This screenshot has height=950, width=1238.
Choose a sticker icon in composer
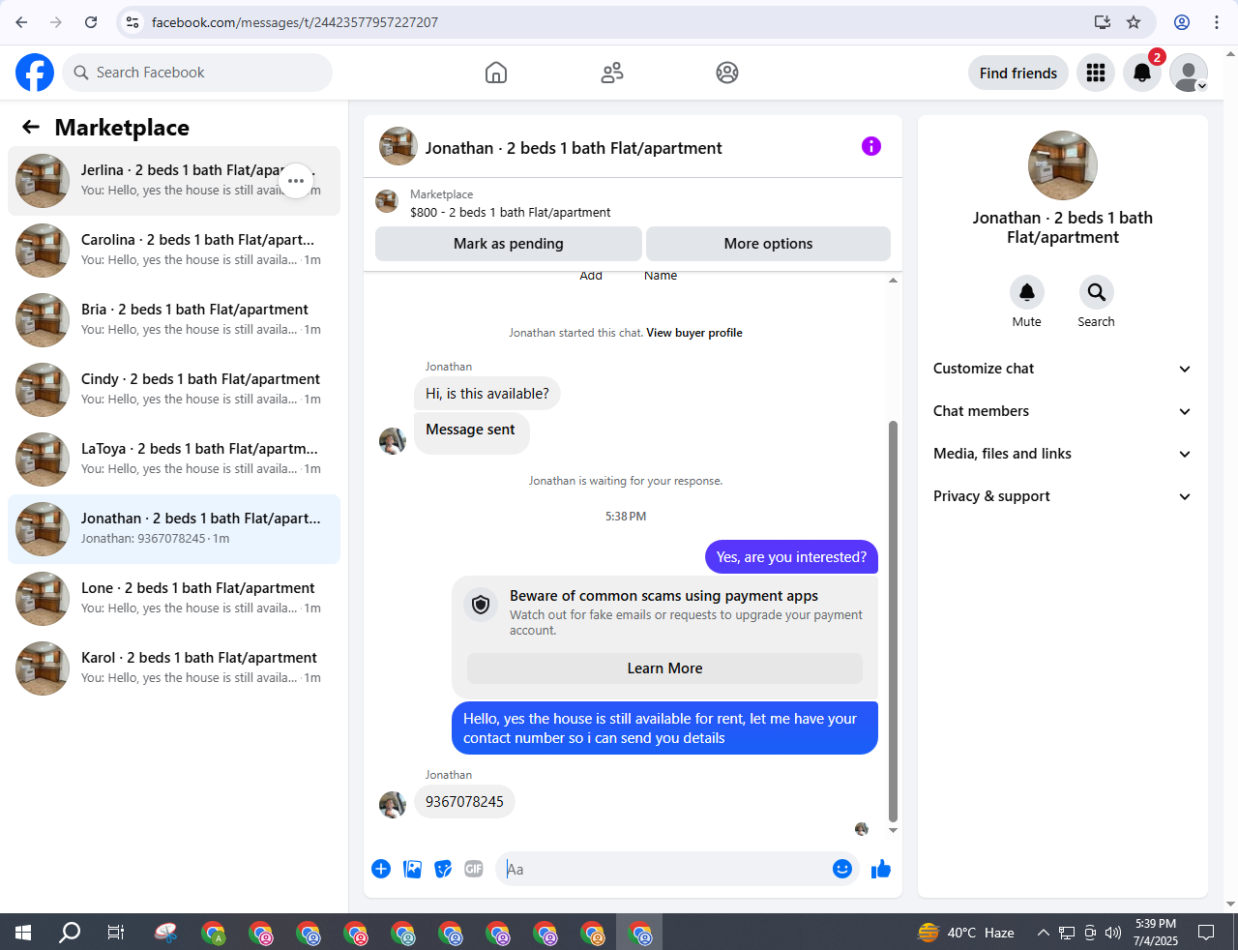[x=444, y=869]
